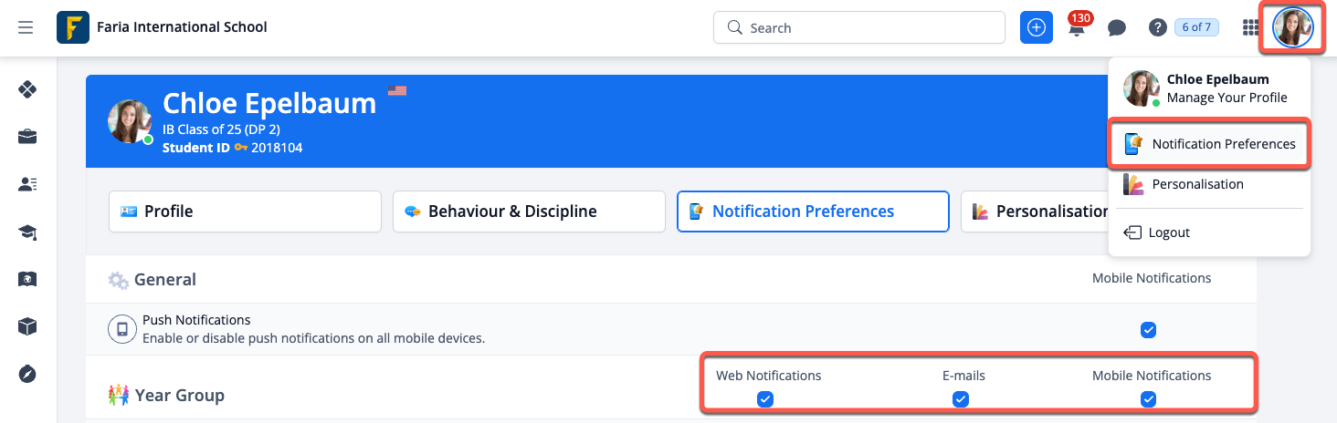
Task: Uncheck Year Group Web Notifications checkbox
Action: point(765,398)
